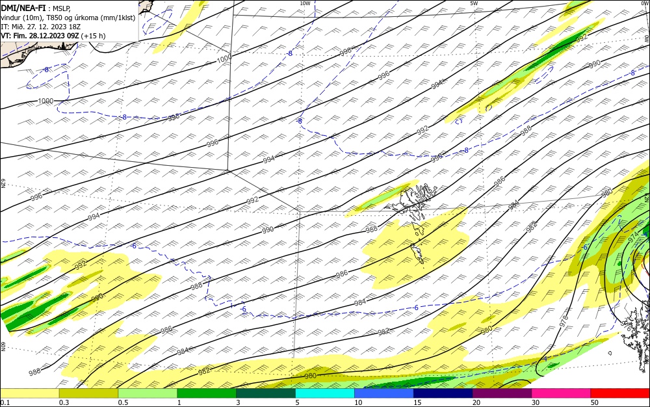Viewport: 650px width, 407px height.
Task: Click the legend value '20'
Action: (476, 402)
